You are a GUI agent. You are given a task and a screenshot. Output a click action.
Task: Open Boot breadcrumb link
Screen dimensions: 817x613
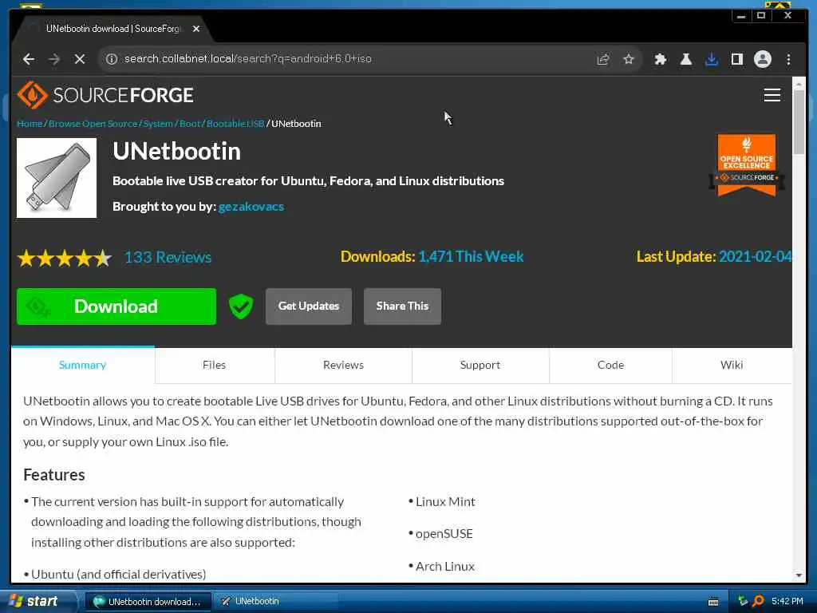point(190,124)
